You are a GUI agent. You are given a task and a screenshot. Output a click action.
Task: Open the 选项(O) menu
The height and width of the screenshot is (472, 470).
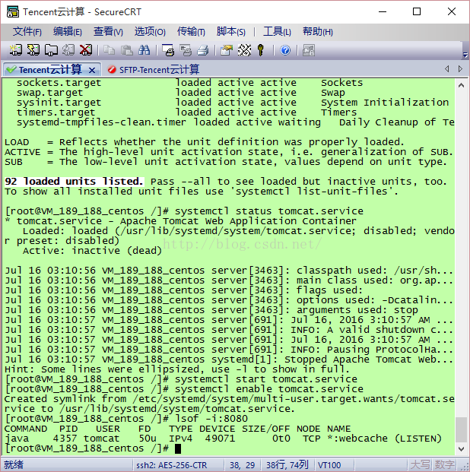point(150,31)
